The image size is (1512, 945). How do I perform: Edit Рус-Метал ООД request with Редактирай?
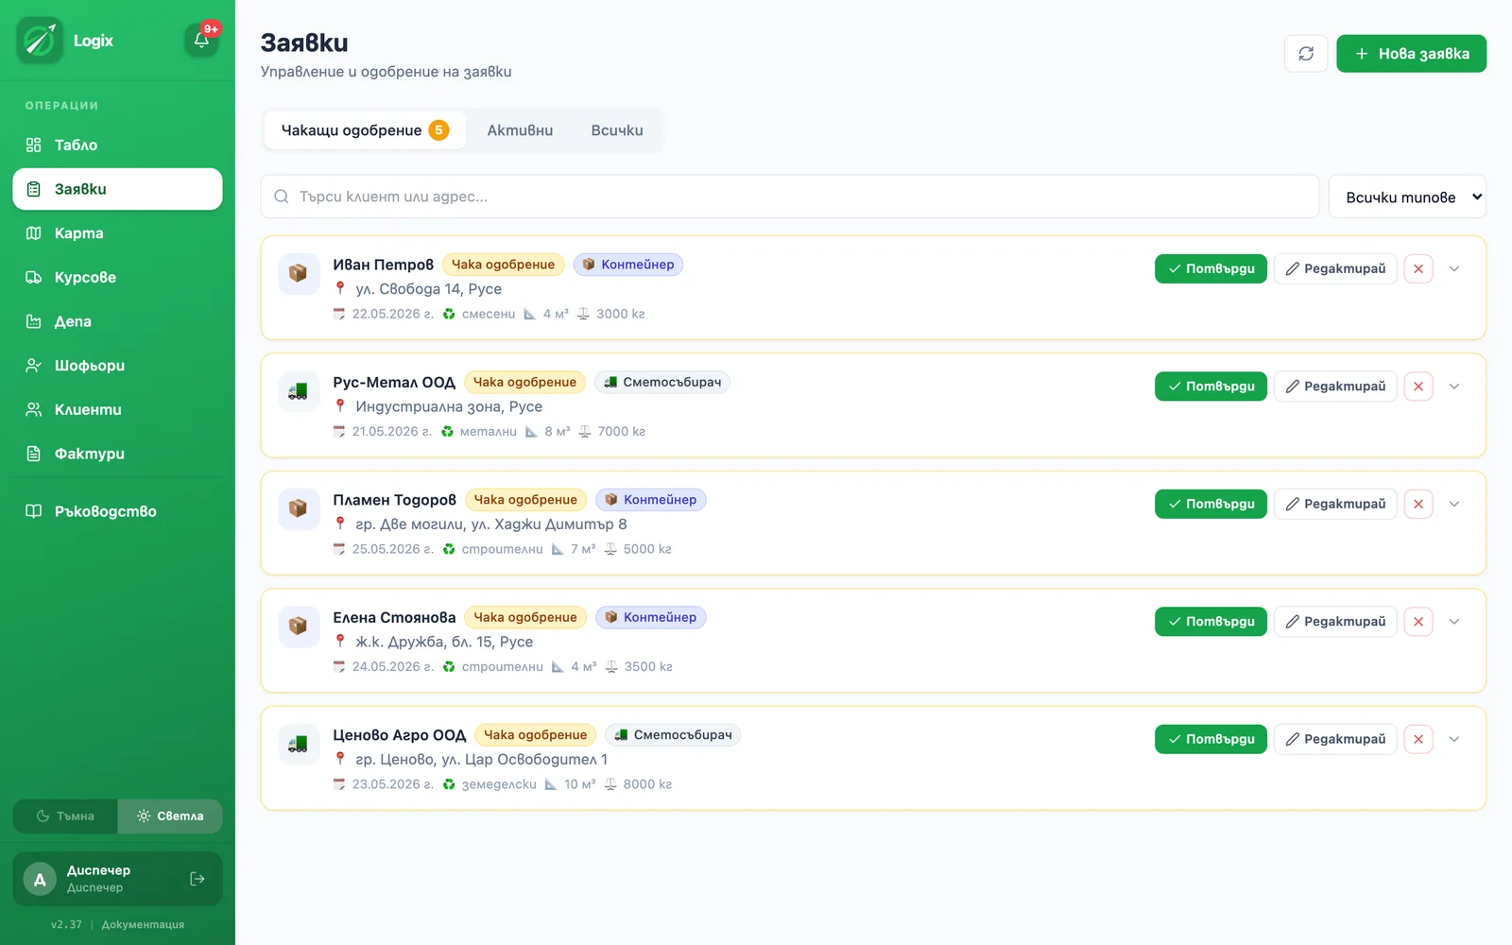[1335, 387]
